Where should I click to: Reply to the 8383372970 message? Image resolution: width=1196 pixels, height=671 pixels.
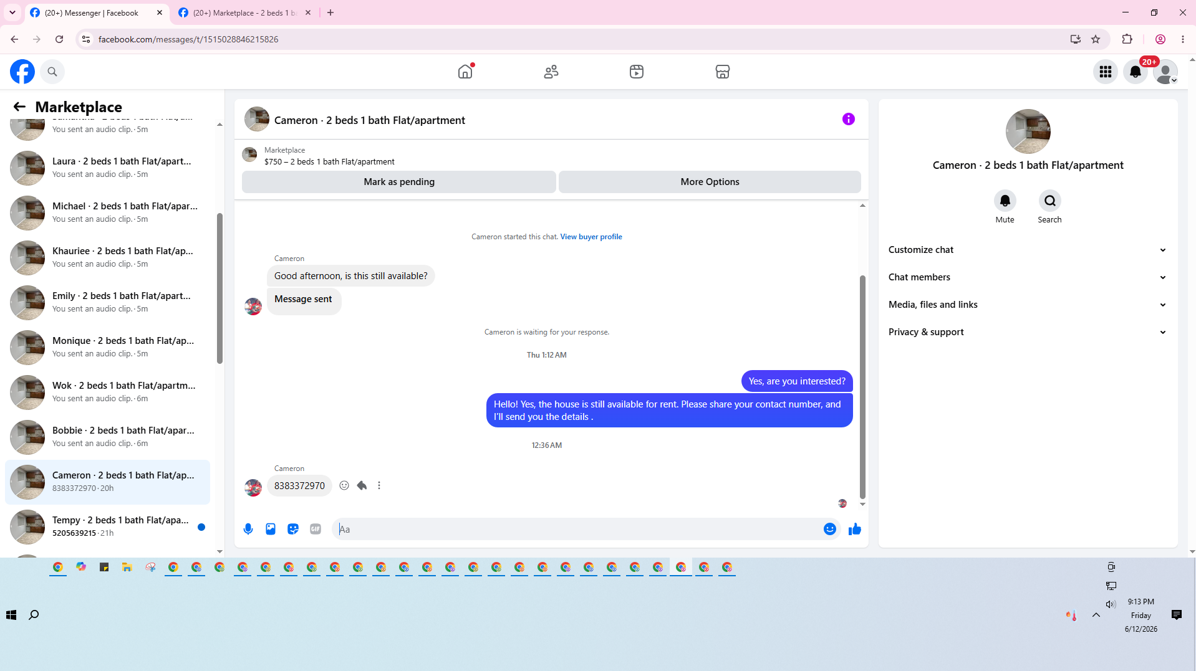(x=362, y=485)
